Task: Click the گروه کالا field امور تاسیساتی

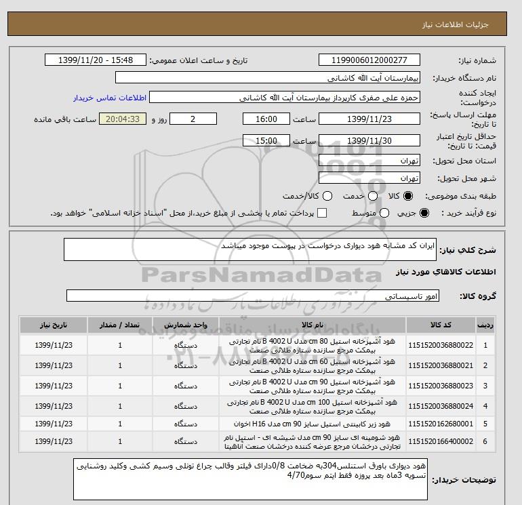Action: pos(253,296)
